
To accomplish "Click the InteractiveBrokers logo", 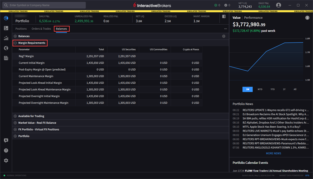I will pyautogui.click(x=152, y=5).
